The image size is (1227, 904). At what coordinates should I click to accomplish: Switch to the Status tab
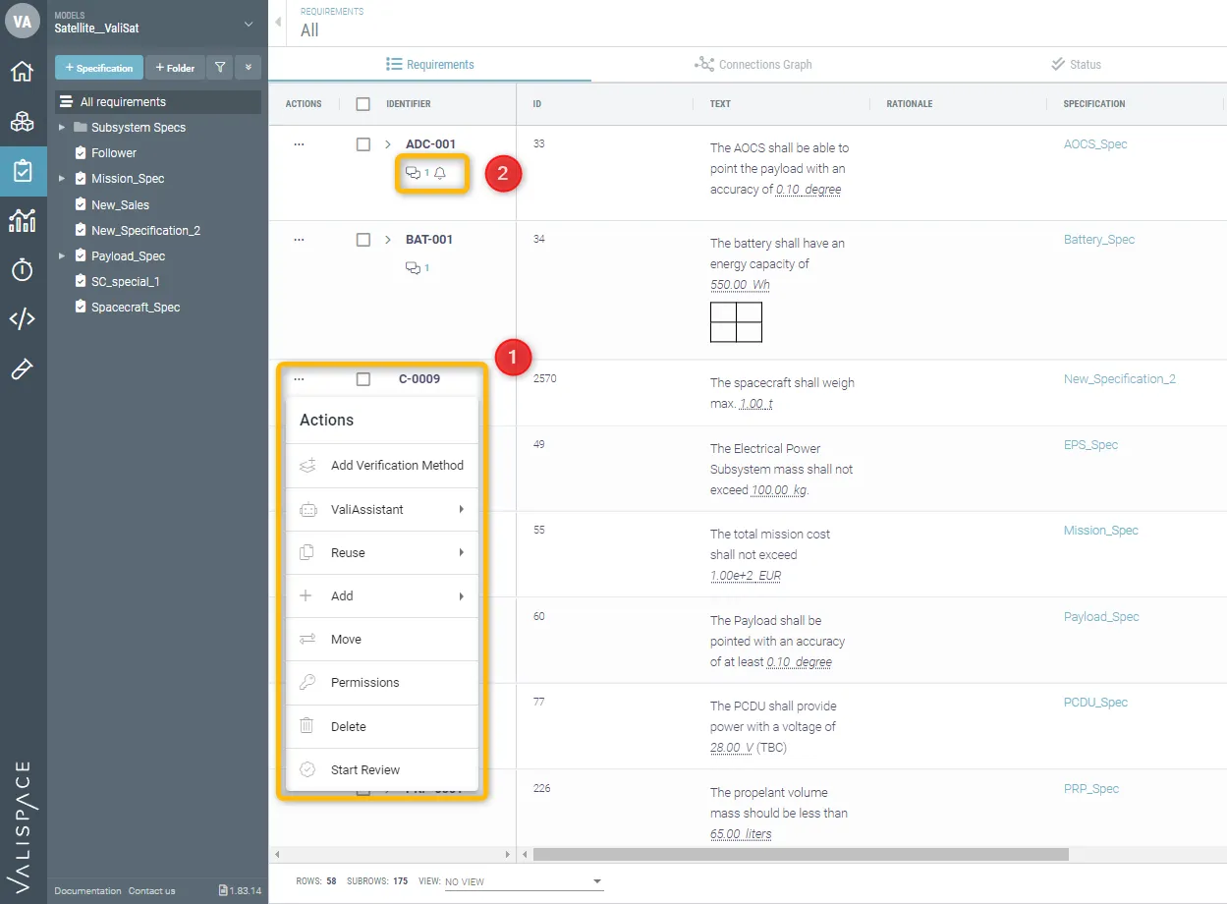(1076, 65)
